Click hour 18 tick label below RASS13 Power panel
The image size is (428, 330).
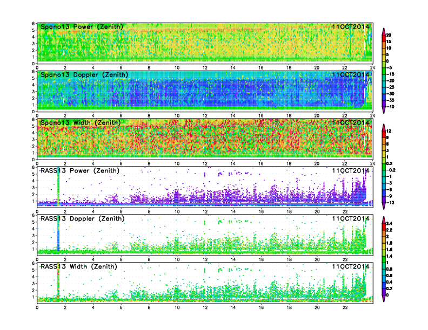(289, 211)
